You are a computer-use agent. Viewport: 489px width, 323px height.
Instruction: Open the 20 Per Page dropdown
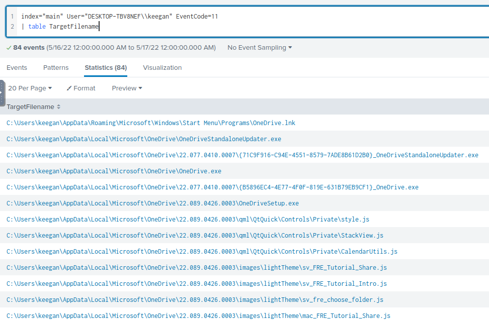coord(30,88)
